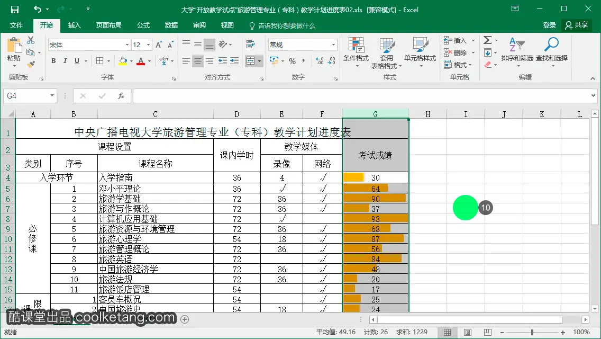Image resolution: width=601 pixels, height=339 pixels.
Task: Click the formula bar input field
Action: point(361,95)
